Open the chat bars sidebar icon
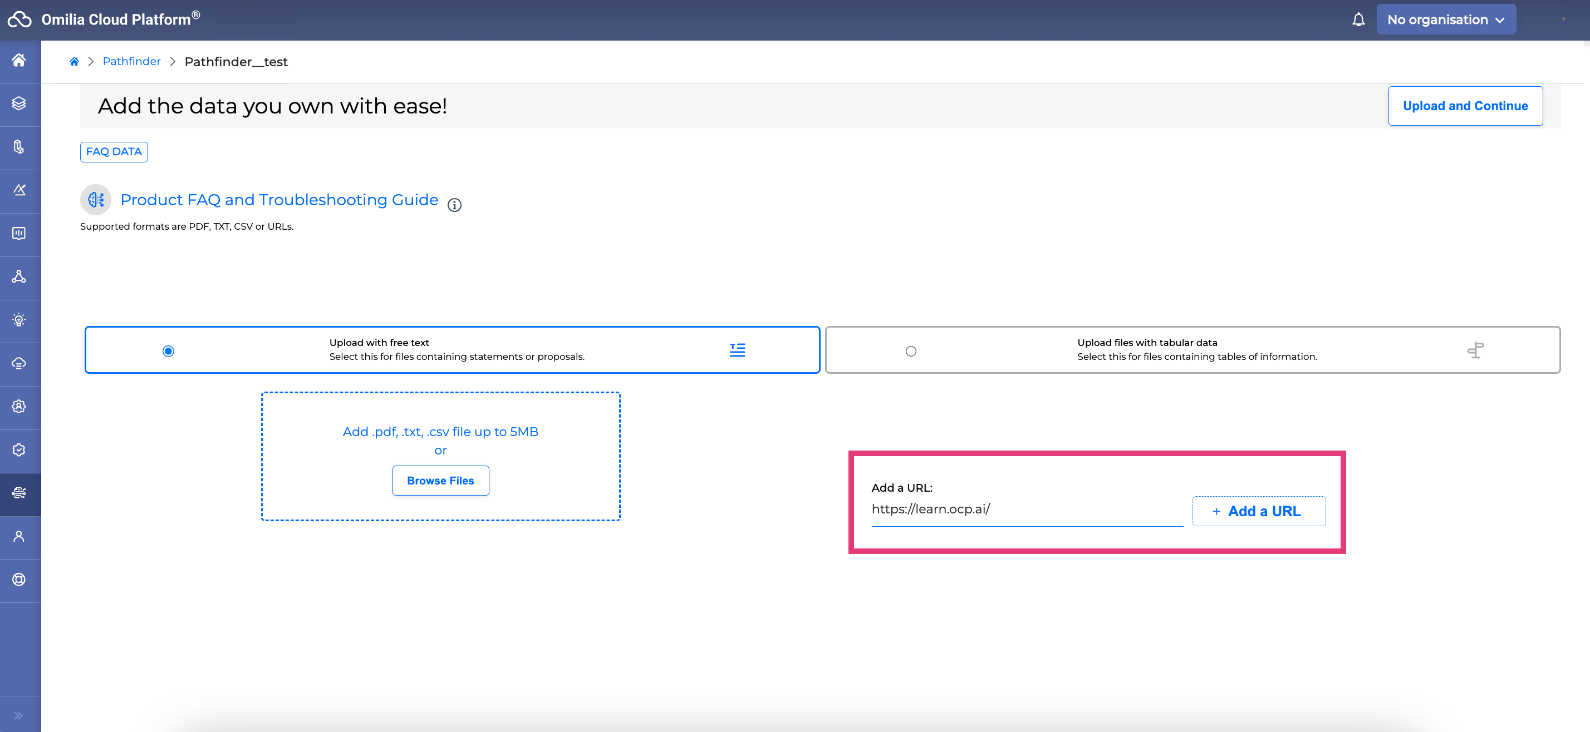Viewport: 1590px width, 732px height. click(x=19, y=233)
